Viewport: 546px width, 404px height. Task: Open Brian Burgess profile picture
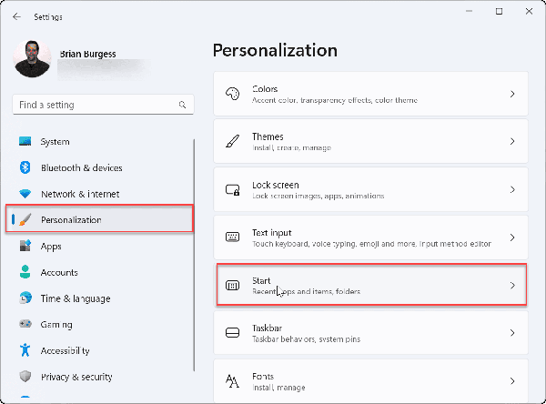(x=32, y=58)
